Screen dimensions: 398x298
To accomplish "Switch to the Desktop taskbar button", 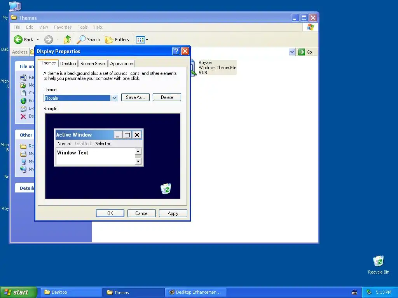I will (71, 292).
